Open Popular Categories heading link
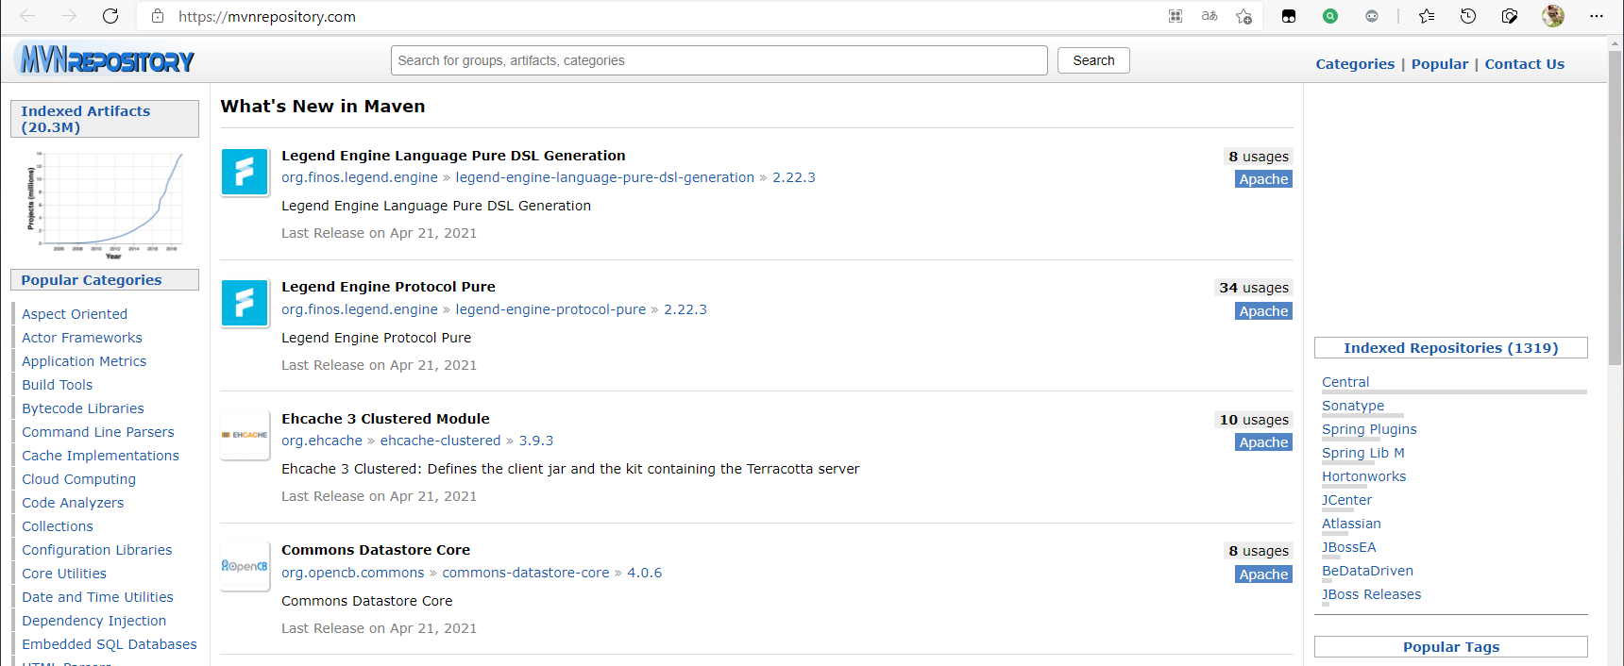 click(92, 280)
